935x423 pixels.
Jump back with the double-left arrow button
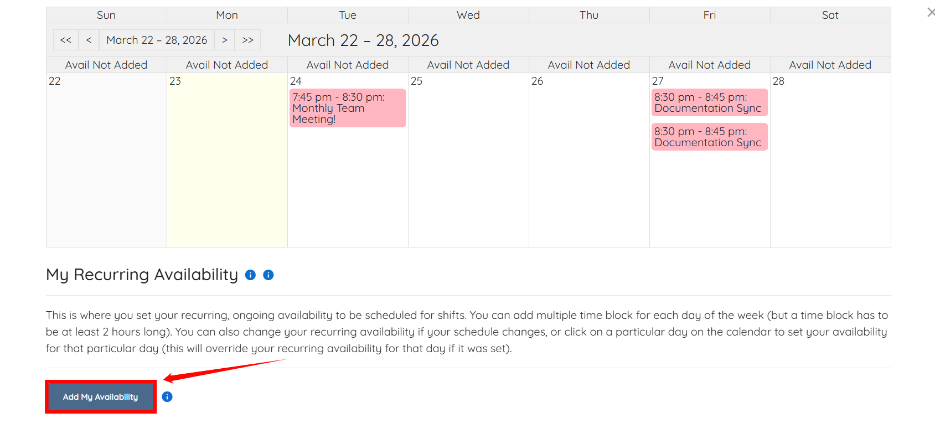[x=66, y=40]
